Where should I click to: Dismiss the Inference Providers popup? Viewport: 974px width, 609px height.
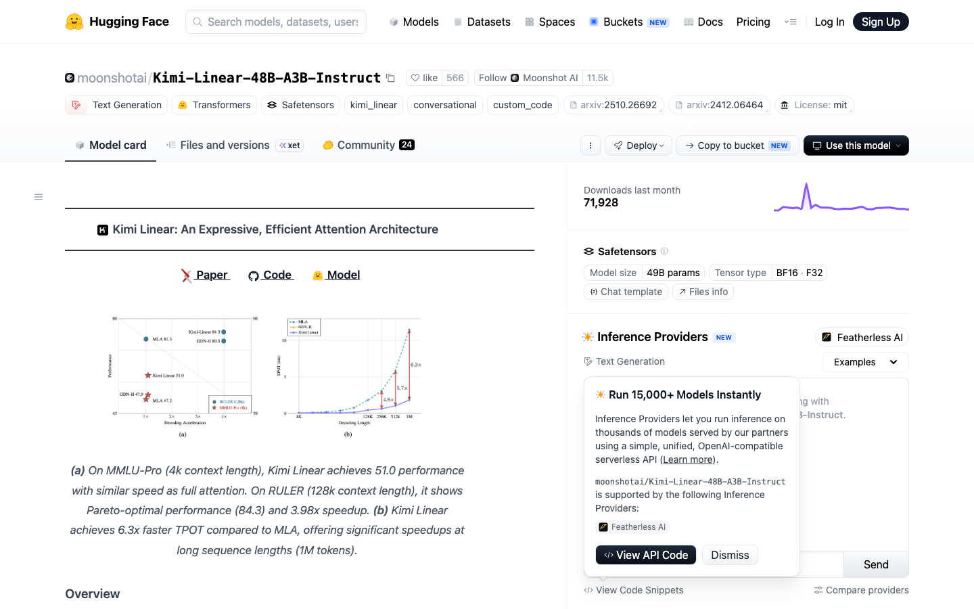730,555
